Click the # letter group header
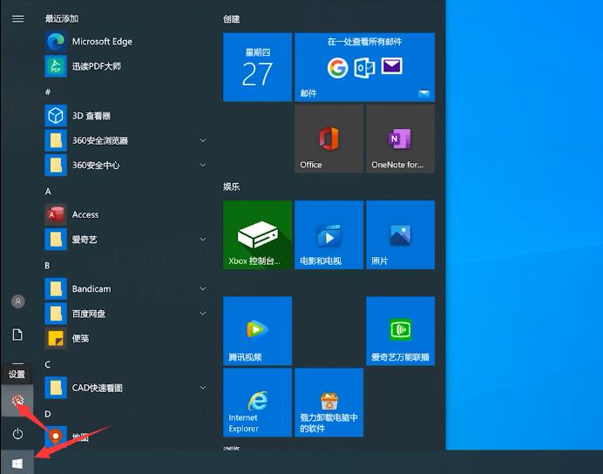This screenshot has height=474, width=603. 48,91
